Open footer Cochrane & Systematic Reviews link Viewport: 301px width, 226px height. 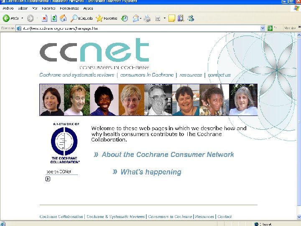coord(115,217)
